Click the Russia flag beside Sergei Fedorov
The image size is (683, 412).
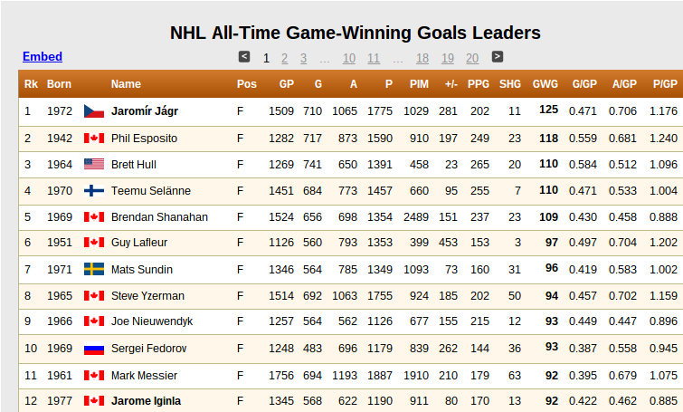[94, 349]
